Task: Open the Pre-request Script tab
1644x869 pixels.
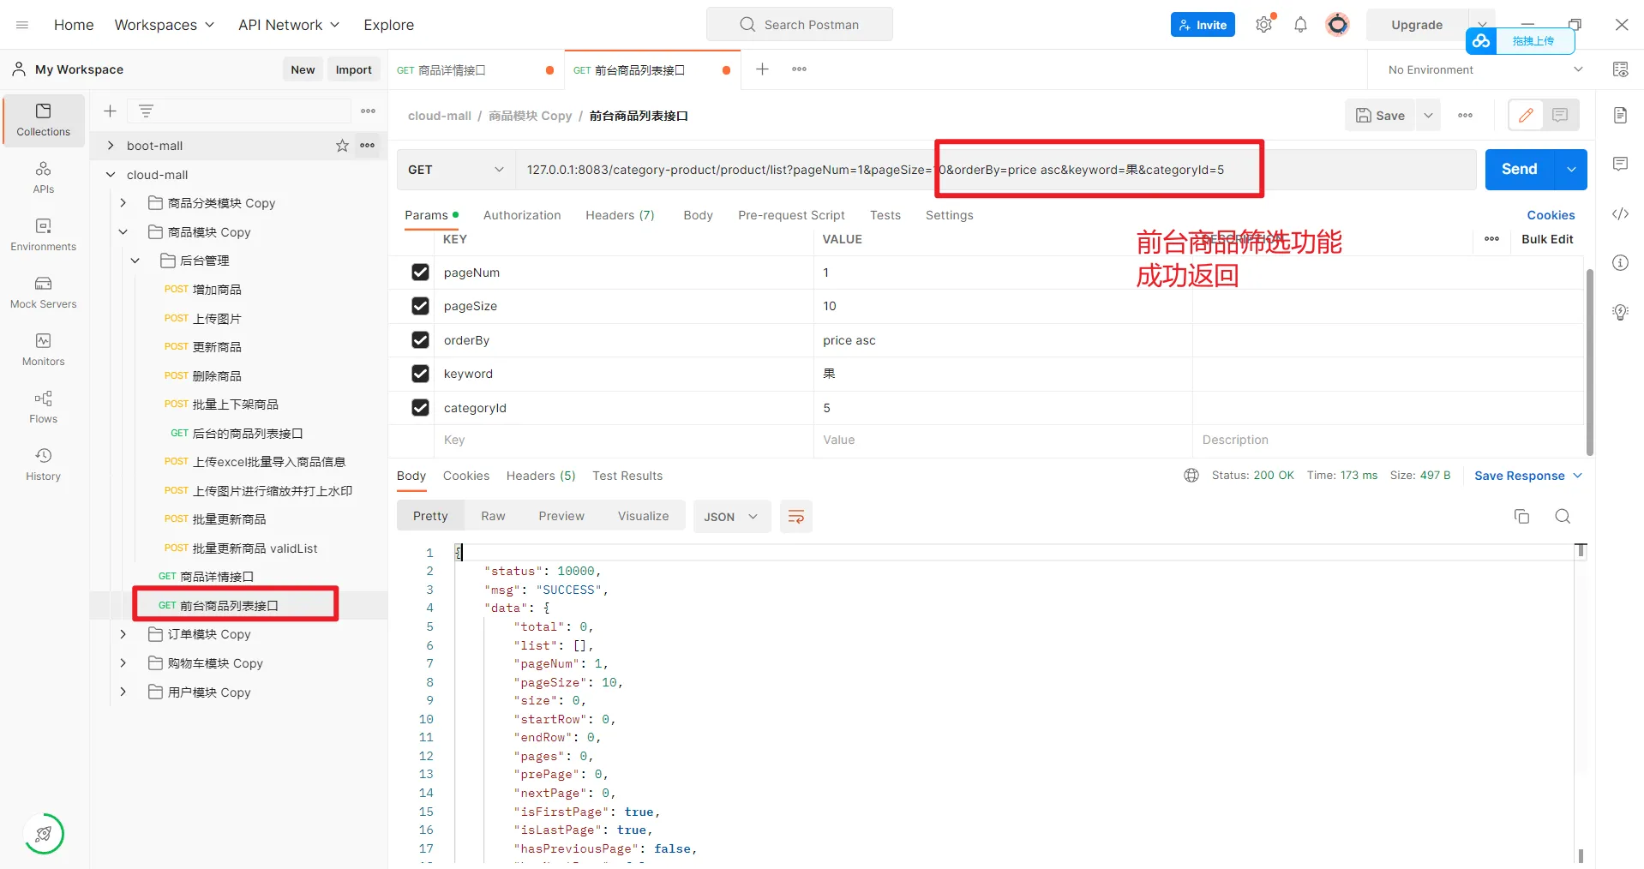Action: [791, 215]
